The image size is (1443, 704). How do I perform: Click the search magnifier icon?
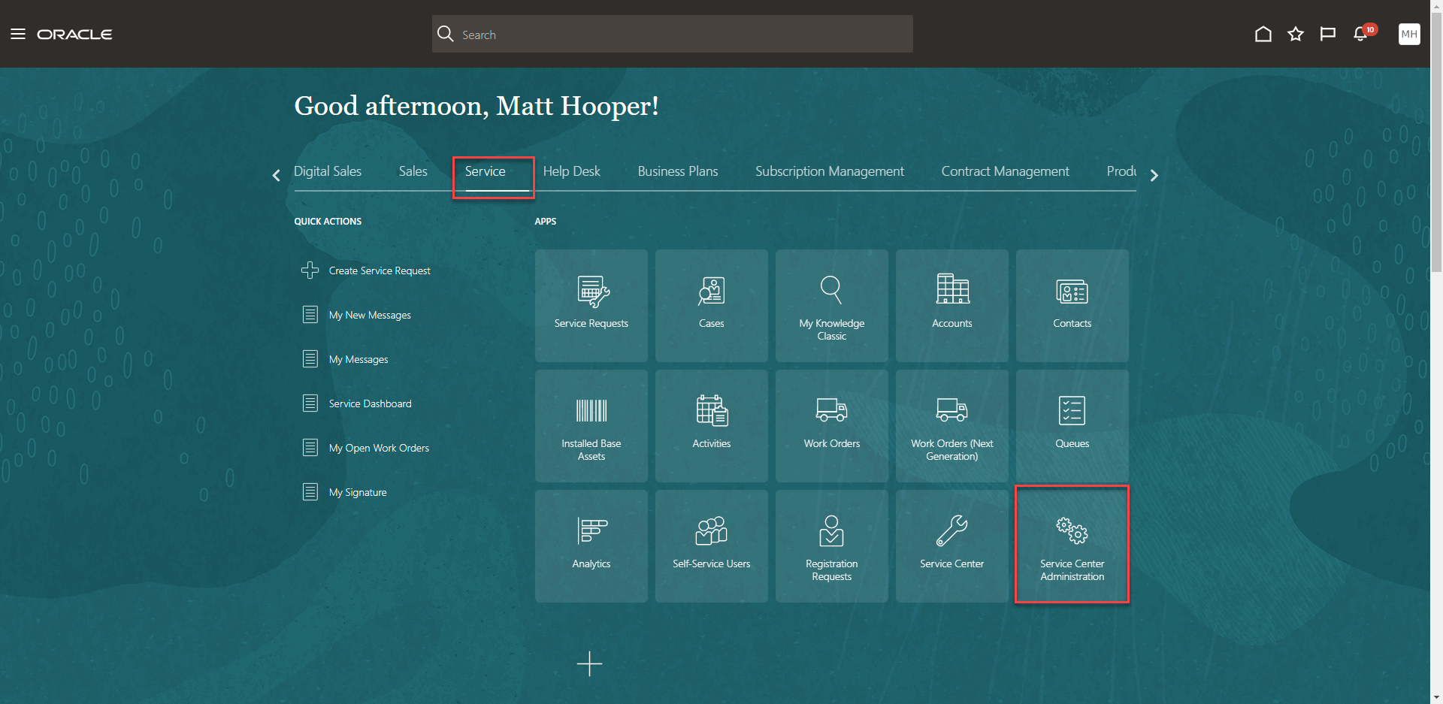point(446,34)
